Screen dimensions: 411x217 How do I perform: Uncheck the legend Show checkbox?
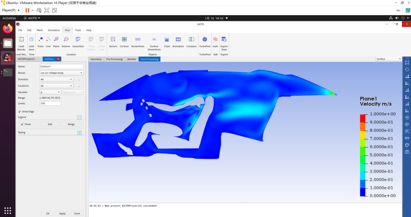[22, 124]
